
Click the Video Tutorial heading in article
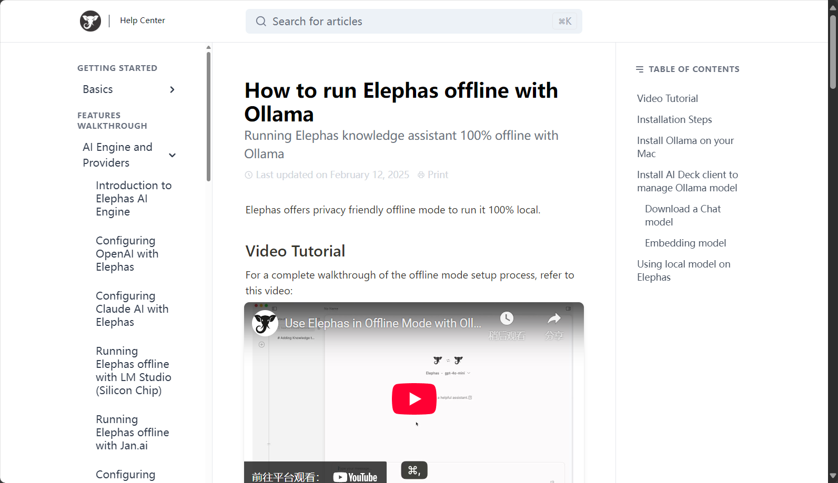point(295,251)
